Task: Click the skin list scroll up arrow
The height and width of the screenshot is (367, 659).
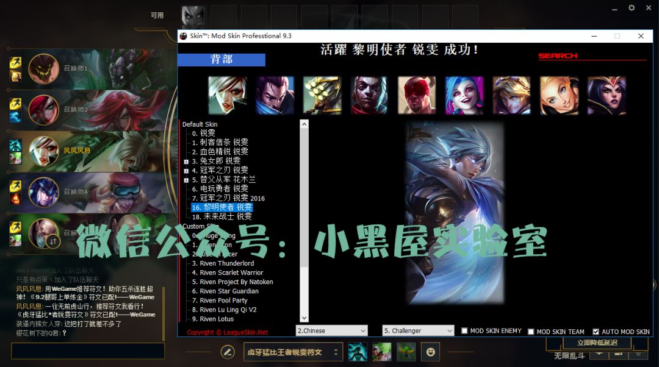Action: 304,124
